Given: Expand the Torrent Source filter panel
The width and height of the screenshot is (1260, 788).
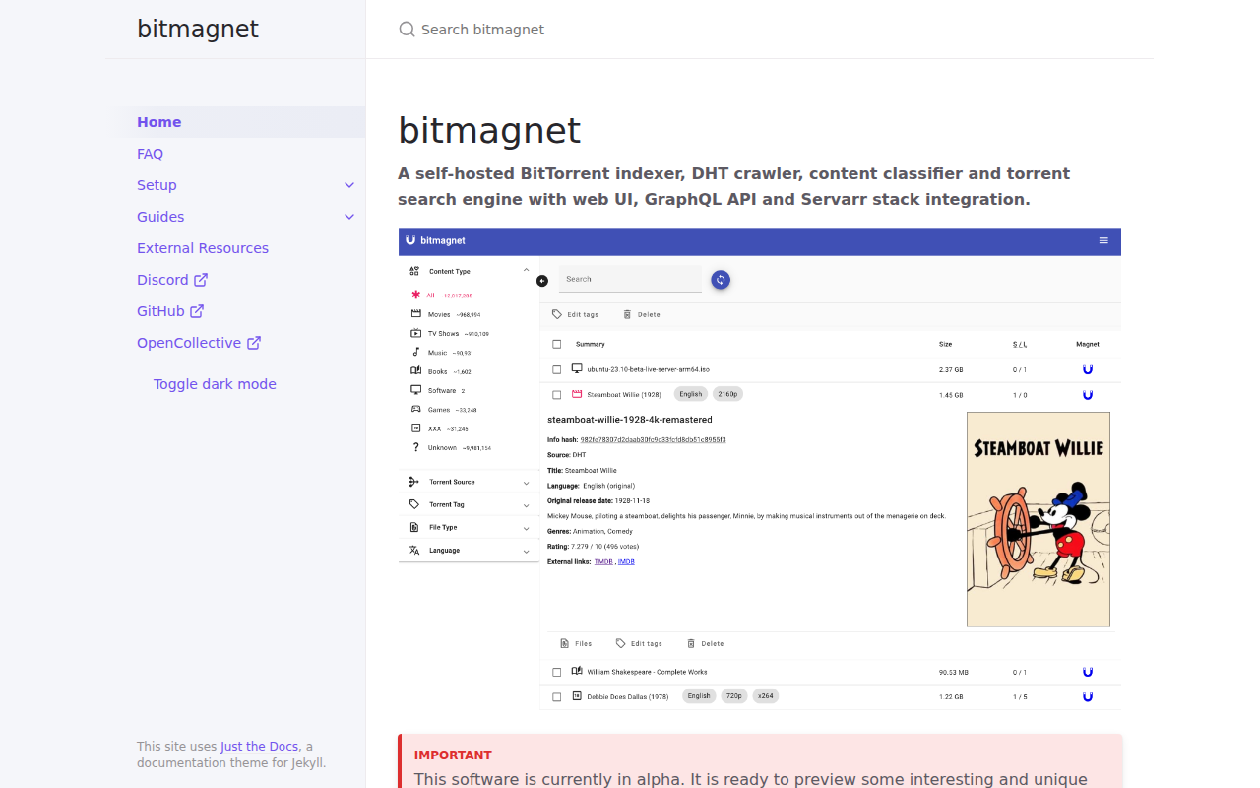Looking at the screenshot, I should click(469, 482).
